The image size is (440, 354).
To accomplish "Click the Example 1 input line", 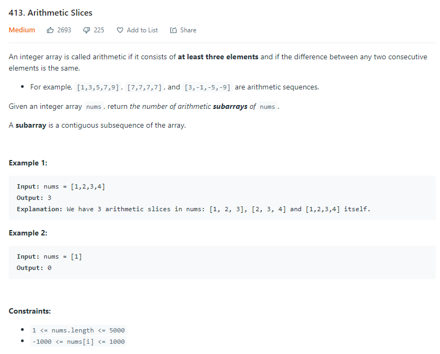I will [61, 186].
